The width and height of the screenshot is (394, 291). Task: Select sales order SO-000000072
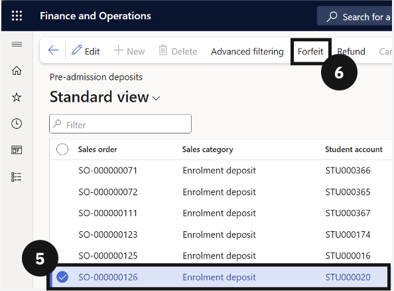(x=108, y=192)
